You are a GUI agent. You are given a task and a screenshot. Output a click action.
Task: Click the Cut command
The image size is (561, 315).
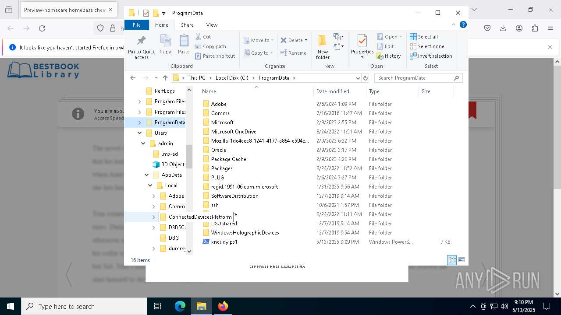[x=203, y=37]
